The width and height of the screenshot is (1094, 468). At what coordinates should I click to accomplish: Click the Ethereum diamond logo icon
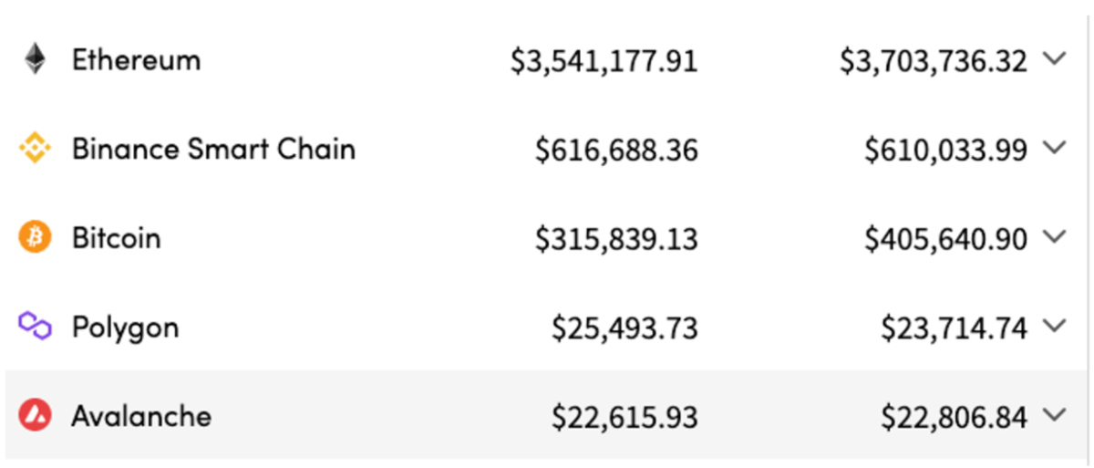(x=35, y=59)
